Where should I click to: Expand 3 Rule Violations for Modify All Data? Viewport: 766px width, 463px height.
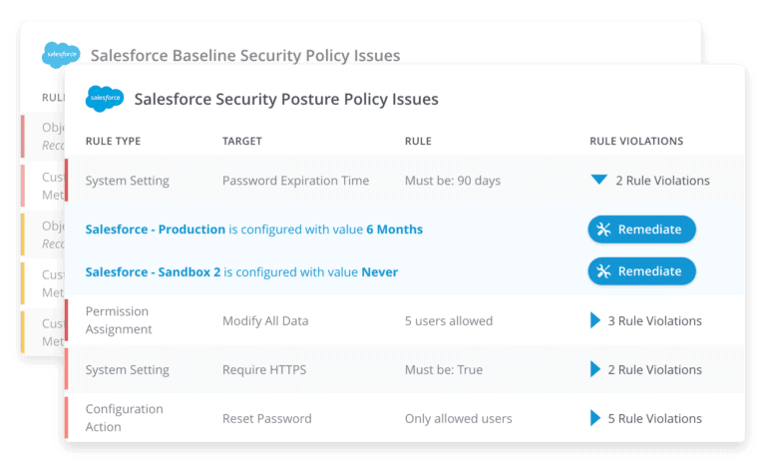tap(595, 320)
